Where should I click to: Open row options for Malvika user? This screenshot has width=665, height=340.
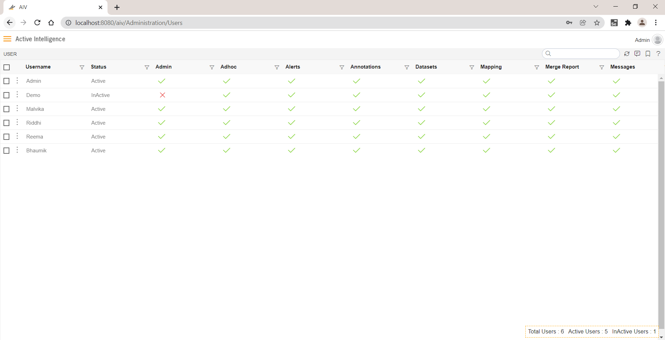[17, 108]
